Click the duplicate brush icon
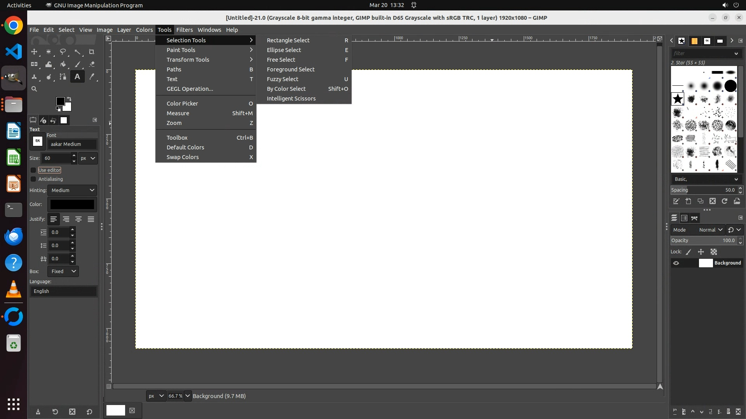Image resolution: width=746 pixels, height=419 pixels. [x=700, y=201]
